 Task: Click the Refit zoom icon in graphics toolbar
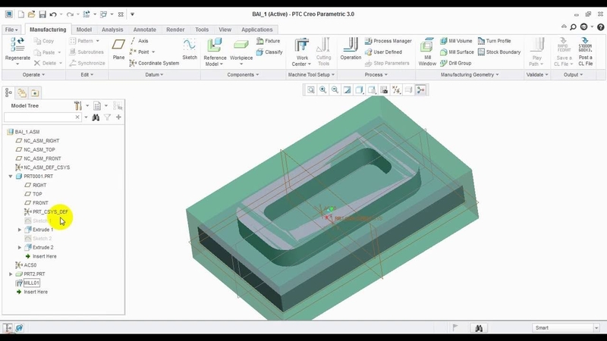pos(311,90)
